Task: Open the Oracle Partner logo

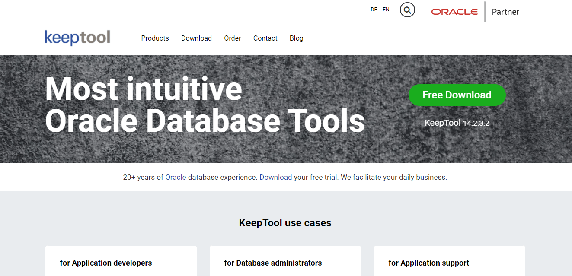Action: click(475, 12)
